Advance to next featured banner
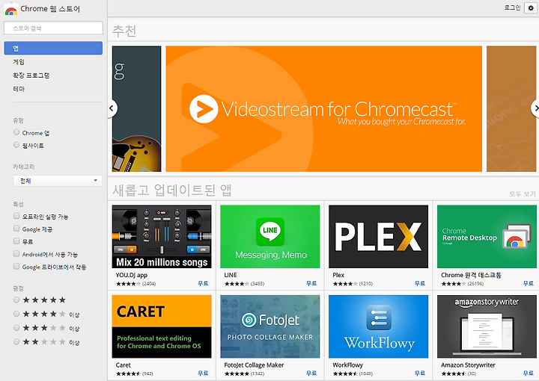The height and width of the screenshot is (381, 539). [535, 108]
